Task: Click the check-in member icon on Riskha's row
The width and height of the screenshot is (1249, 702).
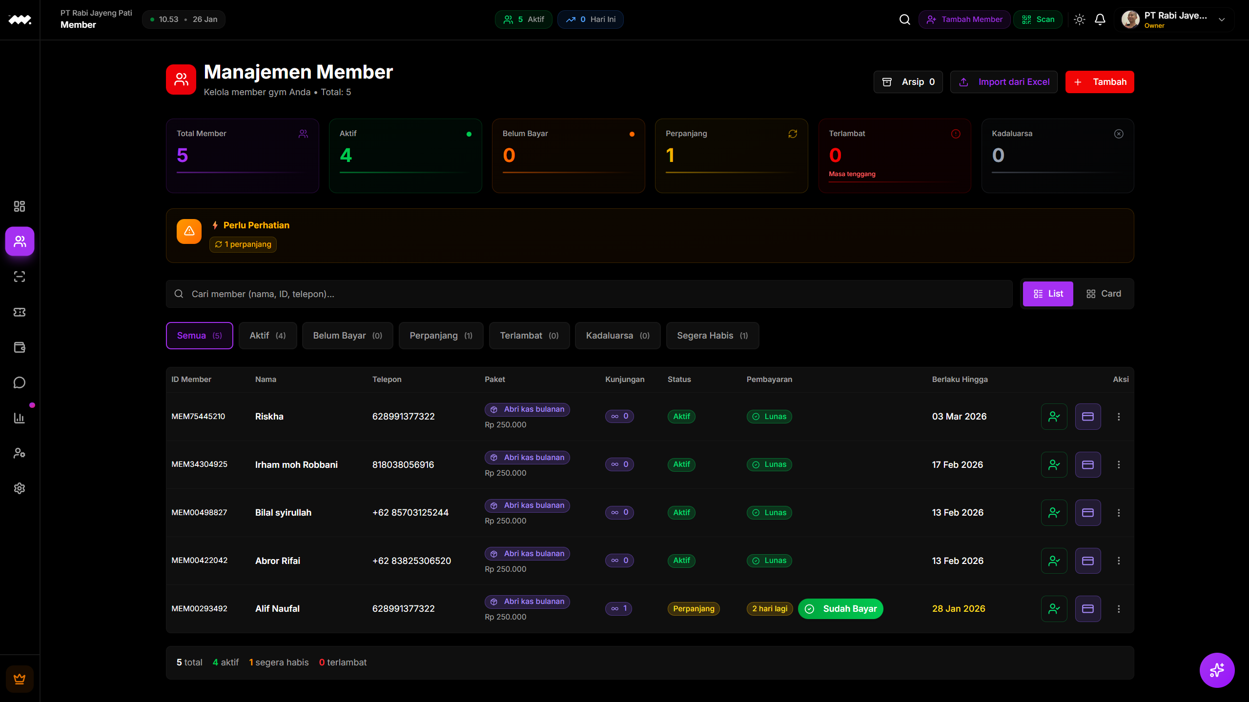Action: click(1053, 416)
